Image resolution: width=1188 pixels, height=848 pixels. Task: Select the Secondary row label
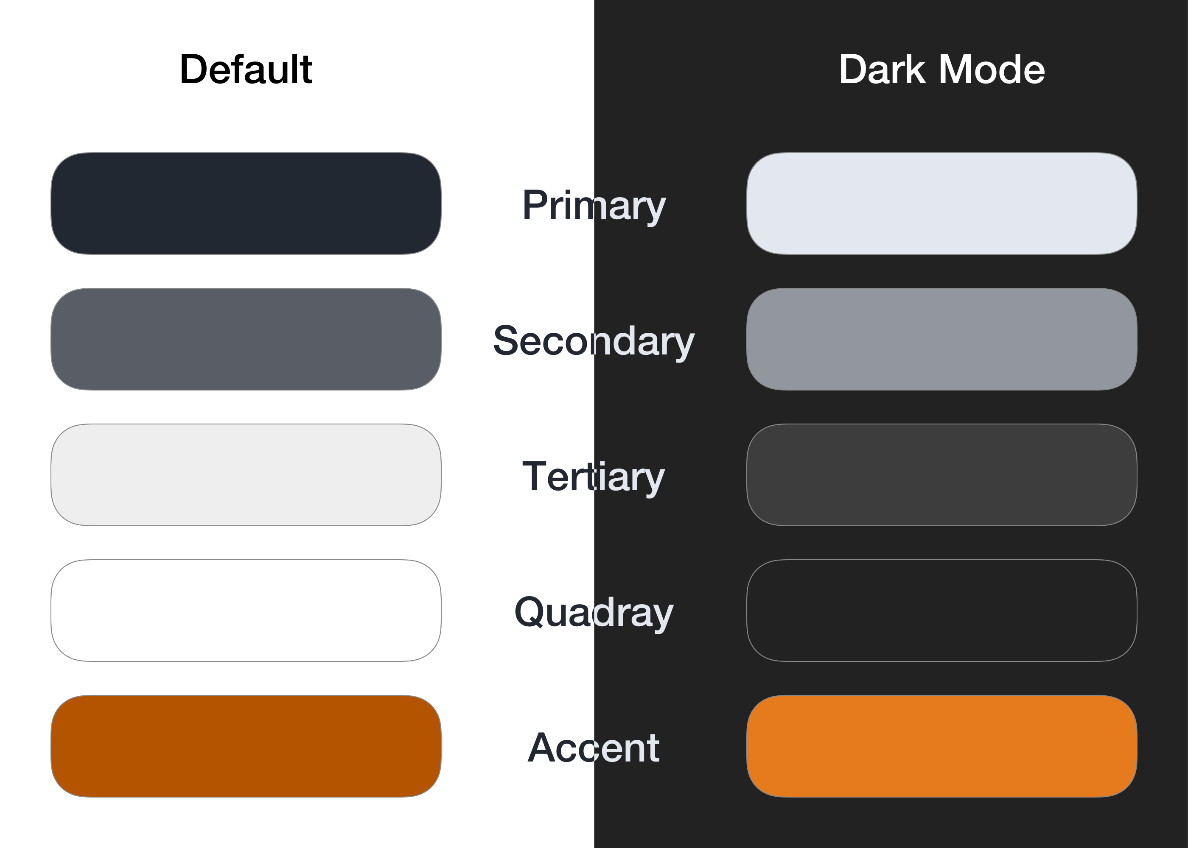tap(594, 340)
